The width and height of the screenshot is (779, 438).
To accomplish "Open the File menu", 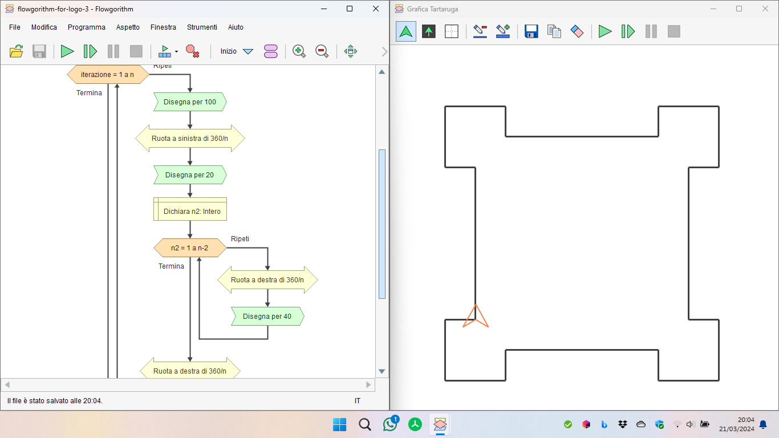I will (15, 27).
